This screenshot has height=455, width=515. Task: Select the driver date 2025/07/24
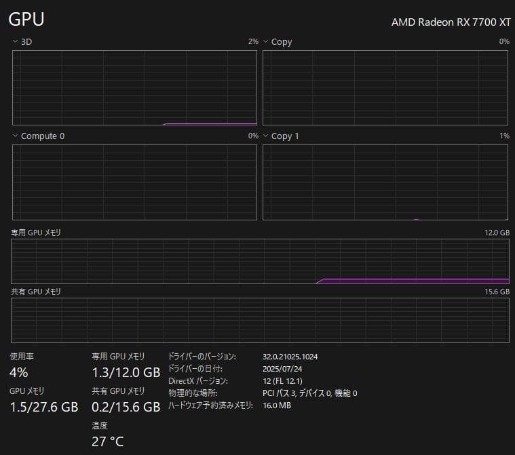point(281,369)
